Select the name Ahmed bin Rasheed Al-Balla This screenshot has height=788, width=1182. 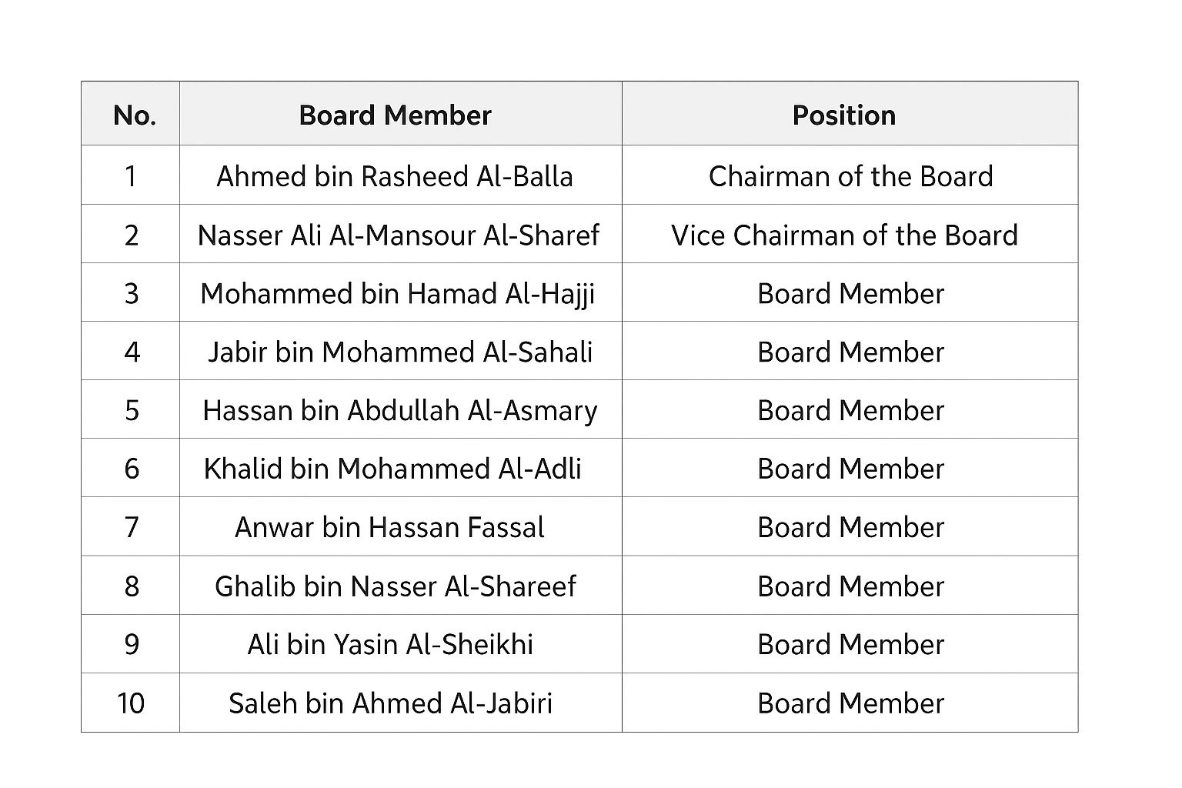point(395,176)
